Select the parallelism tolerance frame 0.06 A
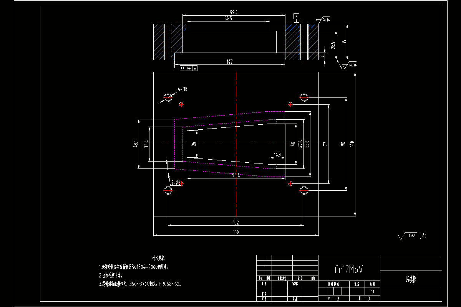461x307 pixels. click(x=189, y=68)
